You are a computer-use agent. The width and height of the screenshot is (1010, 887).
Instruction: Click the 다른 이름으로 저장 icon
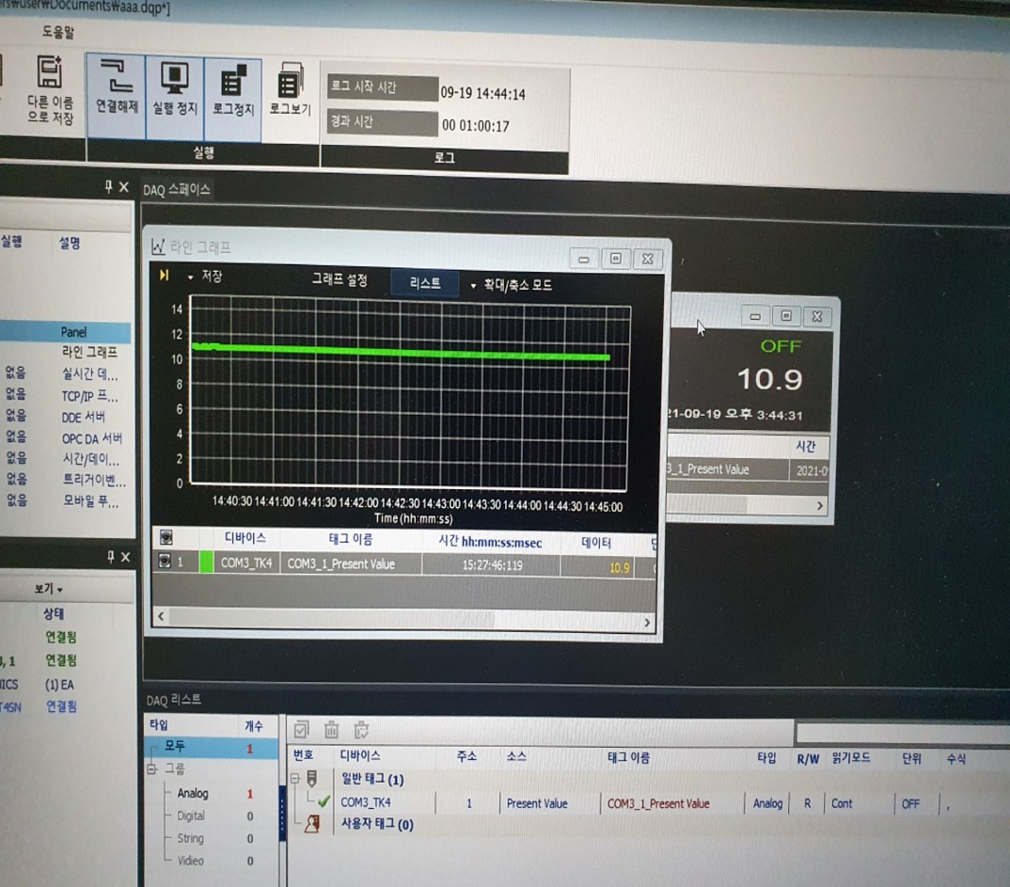coord(50,73)
